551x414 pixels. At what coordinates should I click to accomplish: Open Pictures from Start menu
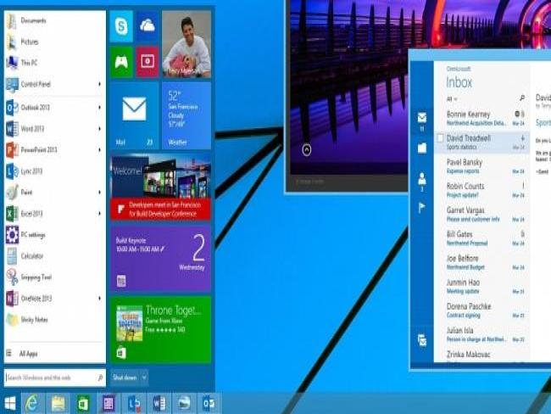(x=54, y=42)
